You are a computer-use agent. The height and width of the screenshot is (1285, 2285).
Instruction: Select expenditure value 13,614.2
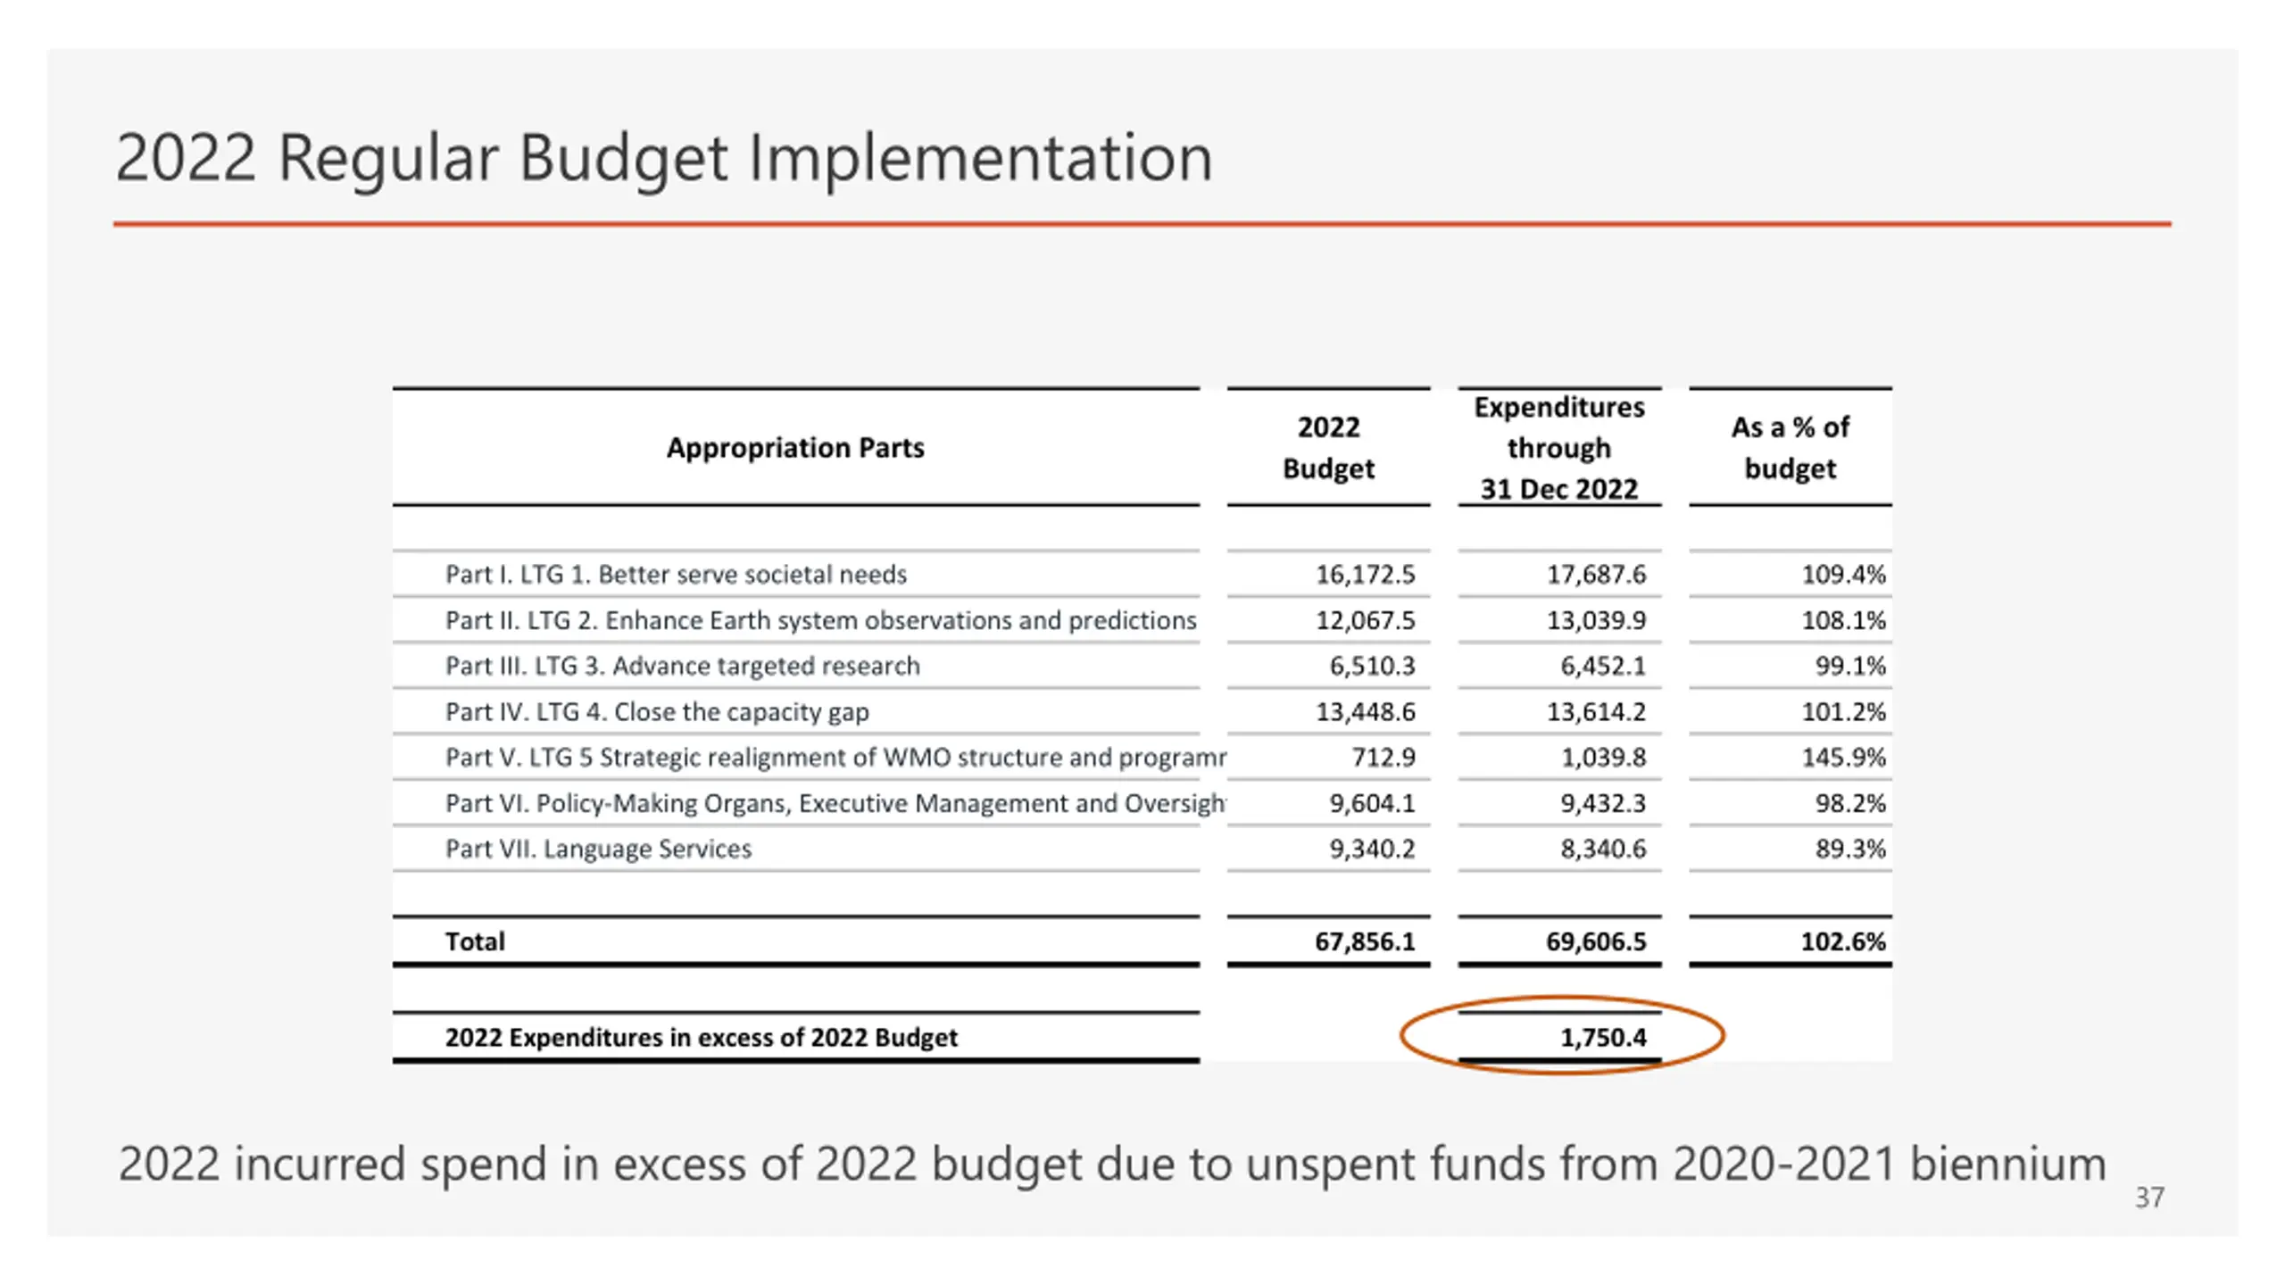pyautogui.click(x=1596, y=711)
